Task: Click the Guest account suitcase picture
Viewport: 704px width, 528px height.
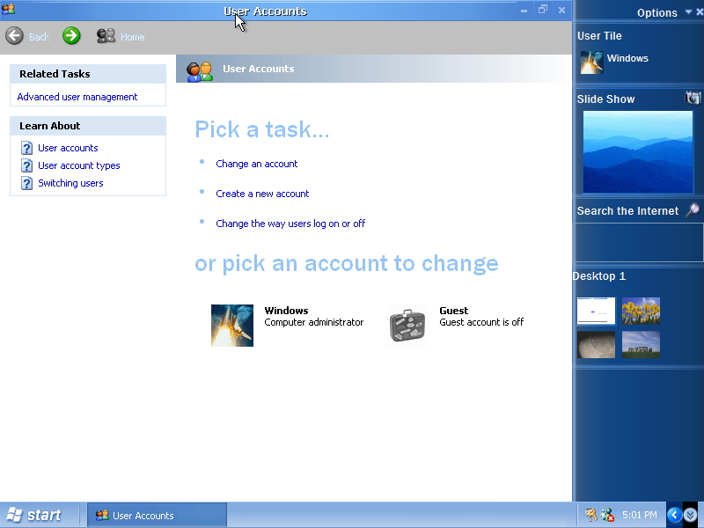Action: 407,326
